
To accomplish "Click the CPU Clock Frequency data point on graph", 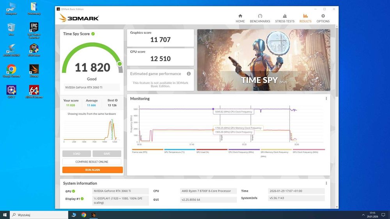I will pos(213,109).
